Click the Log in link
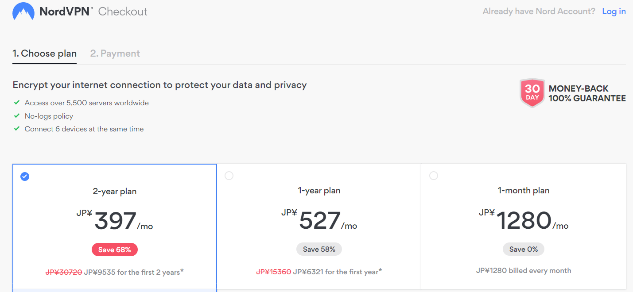The height and width of the screenshot is (292, 633). [614, 12]
